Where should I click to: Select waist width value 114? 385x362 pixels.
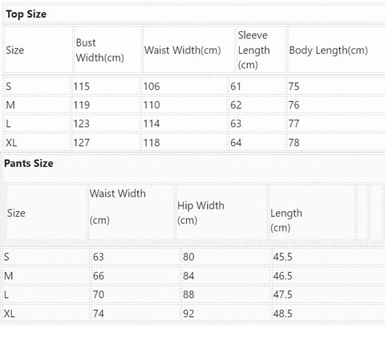point(152,124)
